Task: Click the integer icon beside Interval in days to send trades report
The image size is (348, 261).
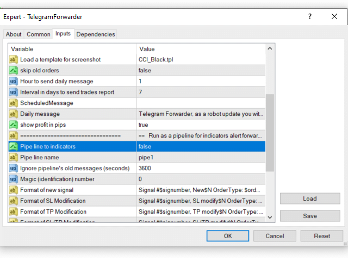Action: (13, 92)
